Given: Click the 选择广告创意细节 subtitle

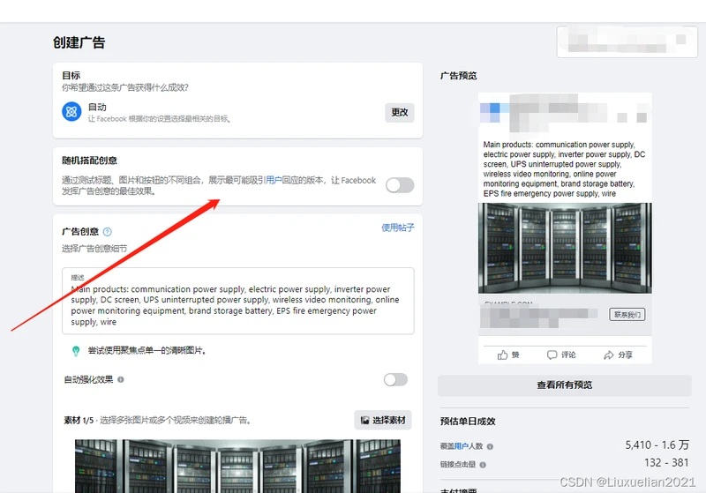Looking at the screenshot, I should [x=94, y=249].
